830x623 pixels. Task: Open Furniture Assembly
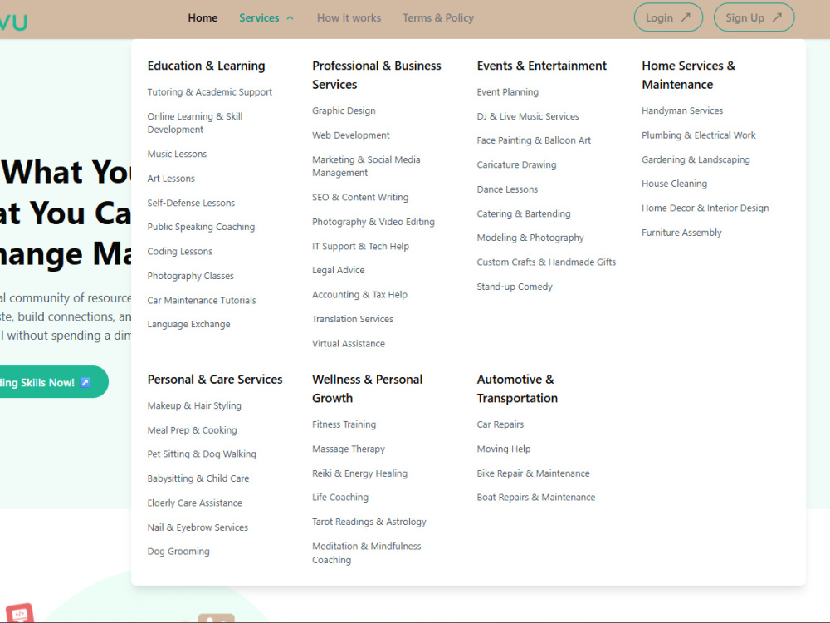pos(681,233)
